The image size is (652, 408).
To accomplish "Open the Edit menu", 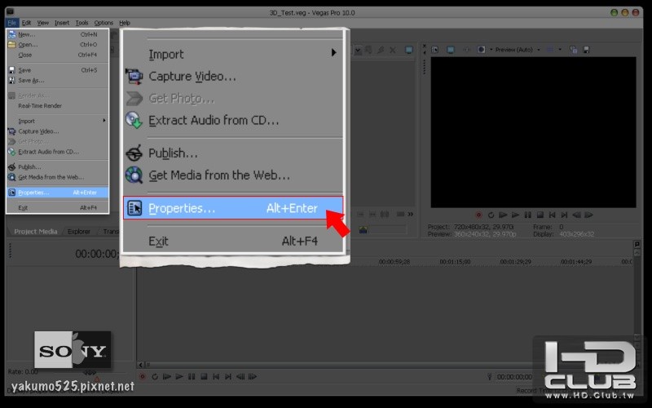I will pyautogui.click(x=26, y=23).
